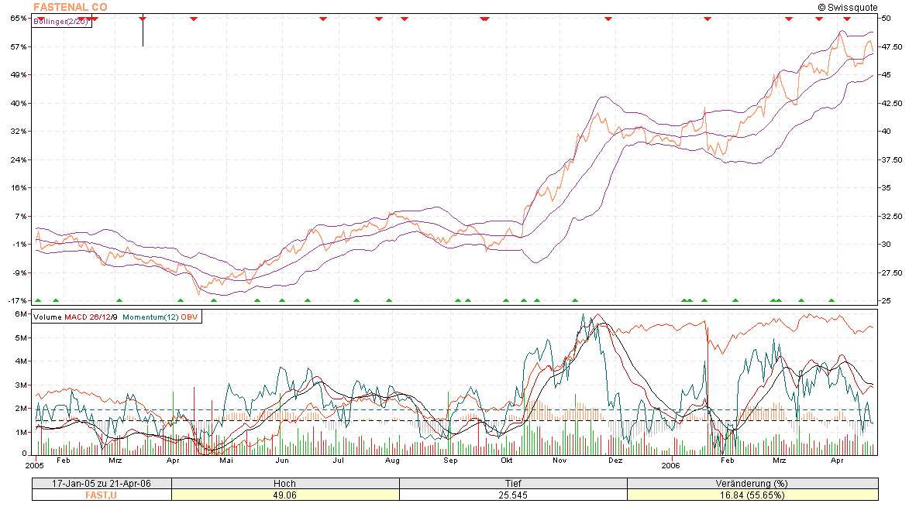
Task: Click the 32.50 price axis label
Action: coord(892,216)
